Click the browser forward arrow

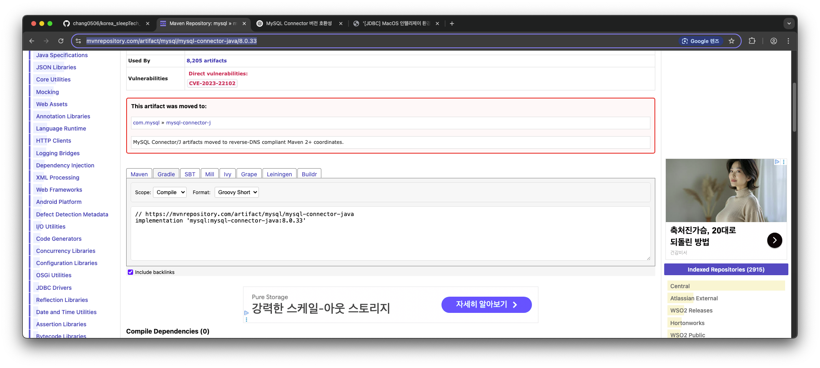pos(46,41)
